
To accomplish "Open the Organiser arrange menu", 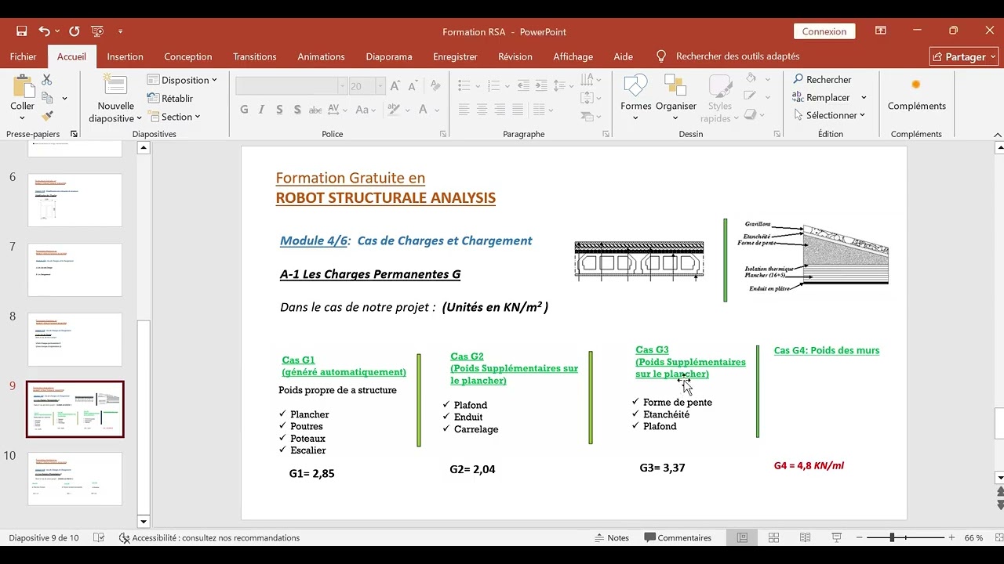I will [x=675, y=98].
